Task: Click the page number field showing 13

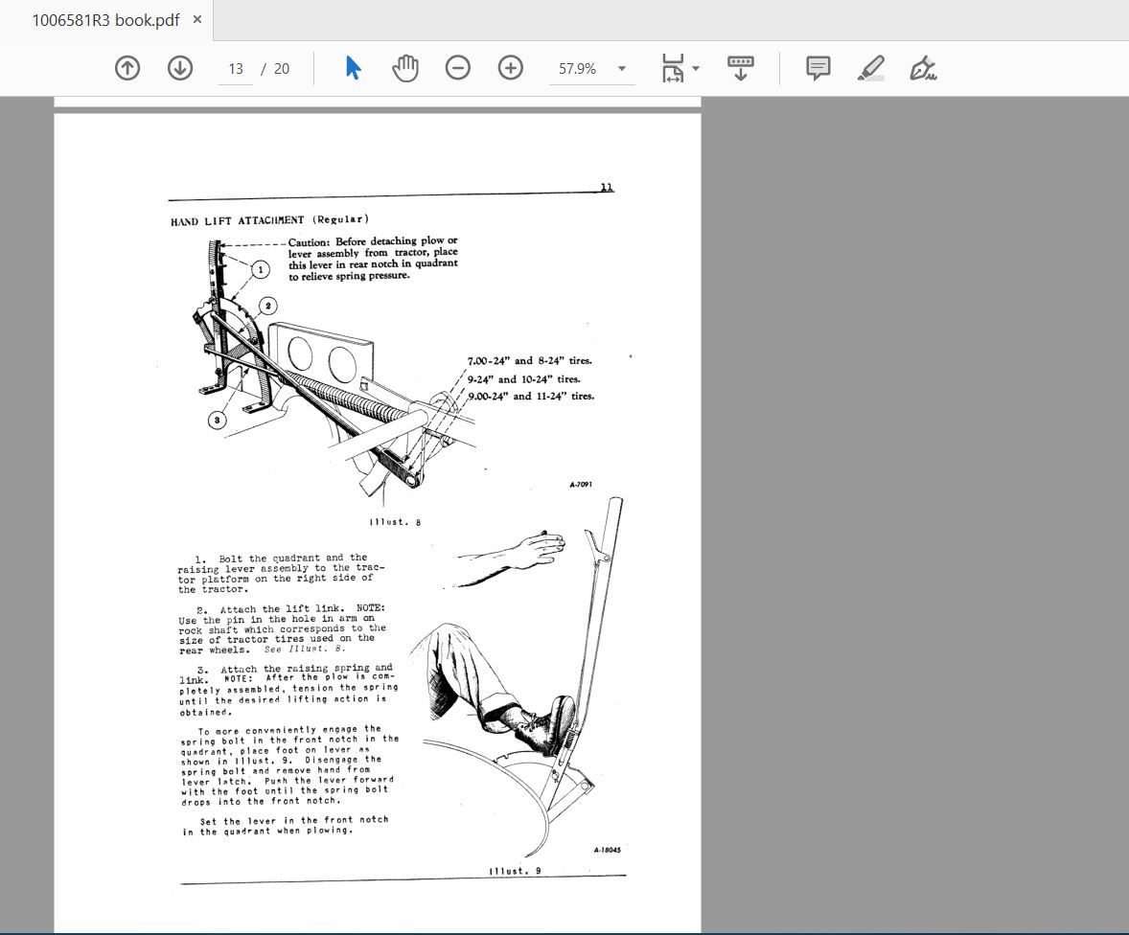Action: tap(236, 69)
